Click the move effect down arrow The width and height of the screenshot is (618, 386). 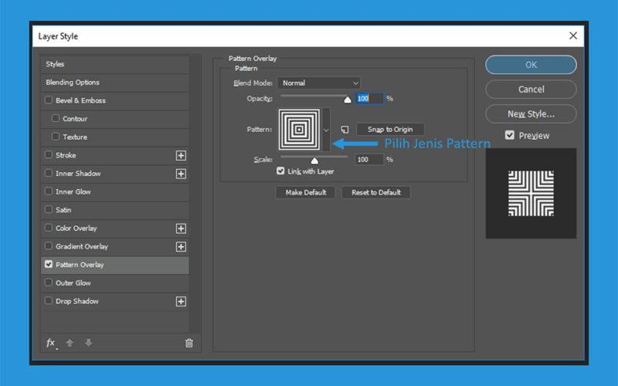[89, 343]
